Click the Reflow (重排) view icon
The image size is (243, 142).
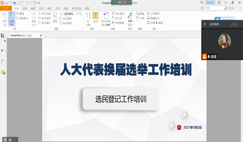coord(55,18)
